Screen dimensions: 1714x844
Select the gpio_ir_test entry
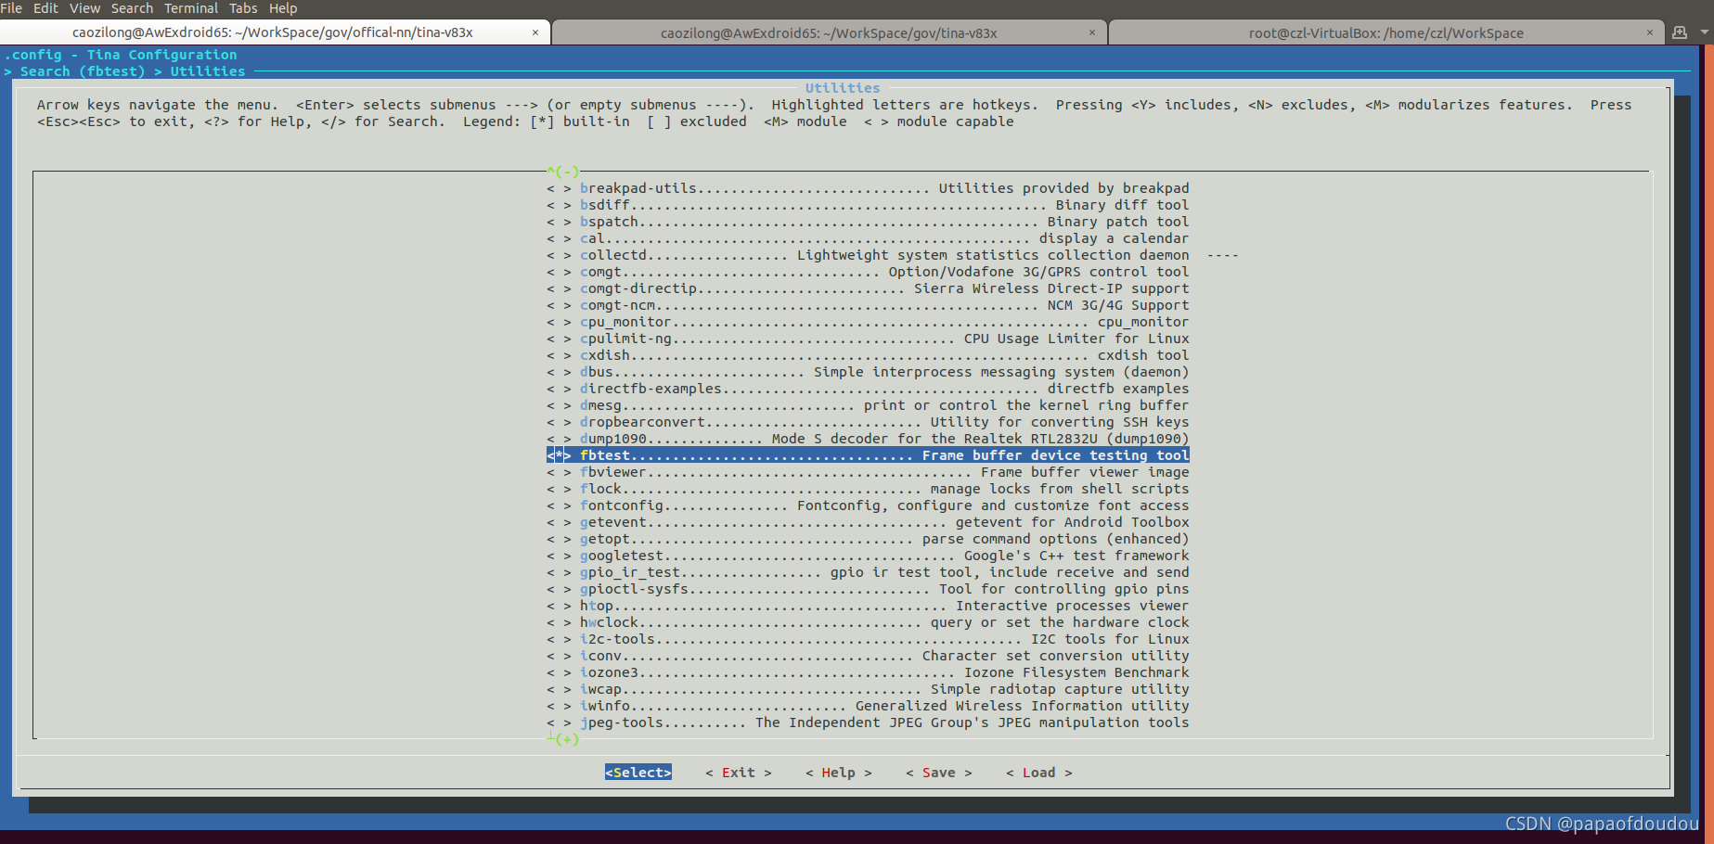coord(868,572)
